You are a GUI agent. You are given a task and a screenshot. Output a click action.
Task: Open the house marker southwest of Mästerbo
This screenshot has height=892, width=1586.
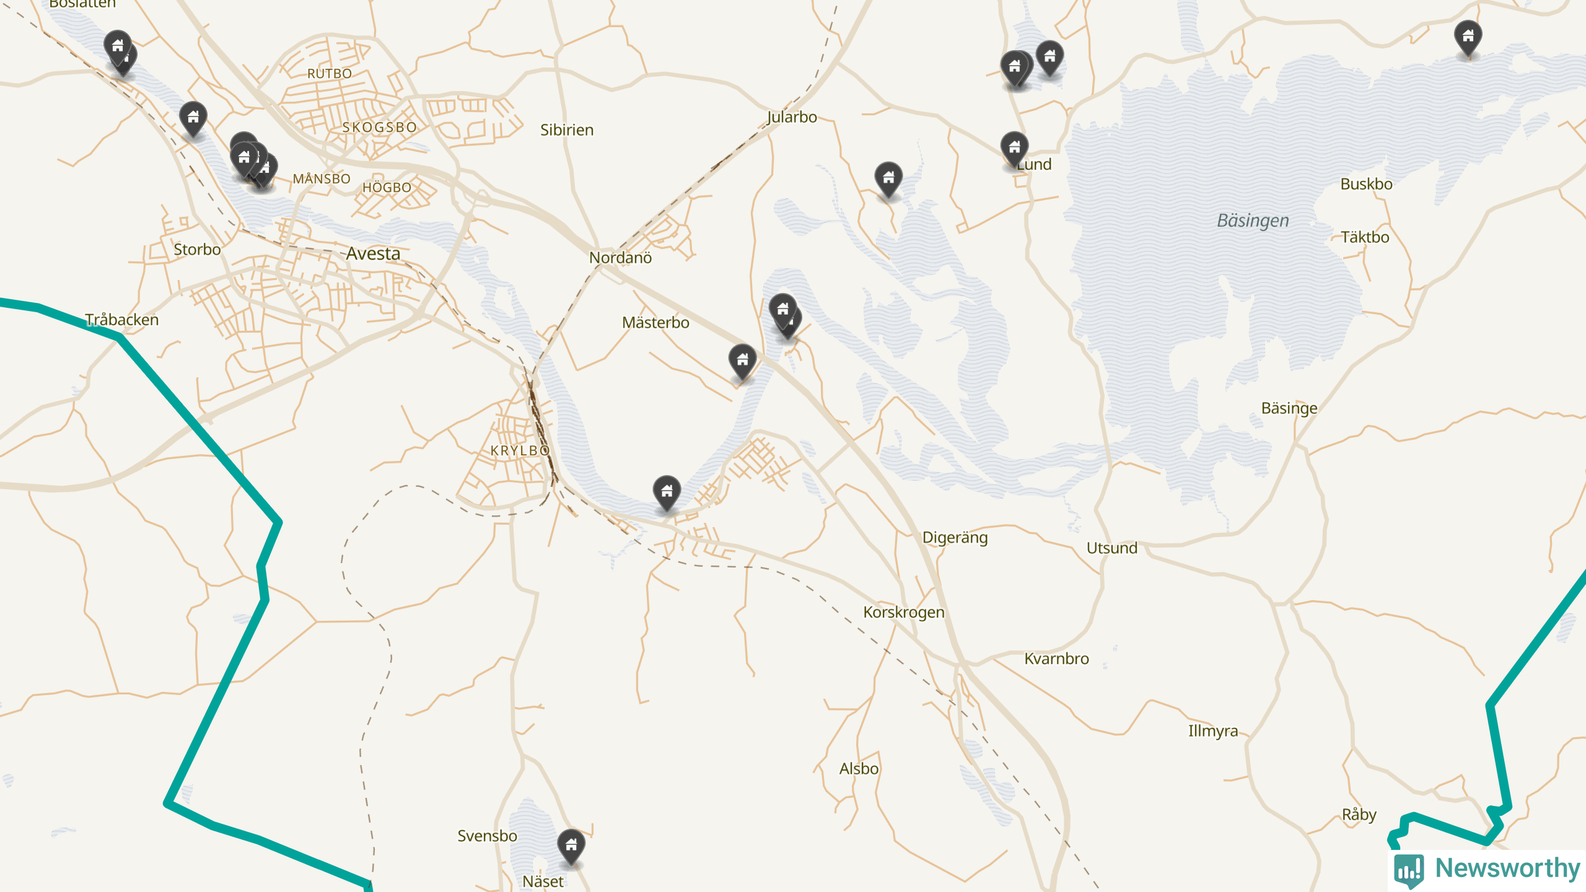tap(742, 361)
